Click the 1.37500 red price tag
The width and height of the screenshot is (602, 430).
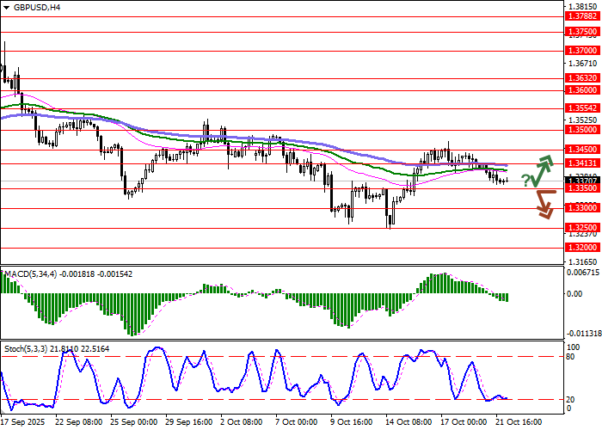coord(580,32)
